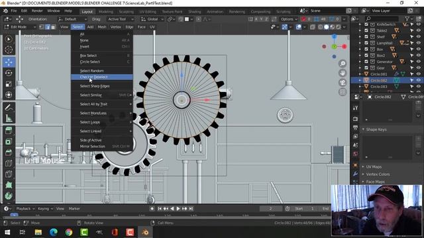Click the Blender logo menu icon
Image resolution: width=424 pixels, height=238 pixels.
5,11
